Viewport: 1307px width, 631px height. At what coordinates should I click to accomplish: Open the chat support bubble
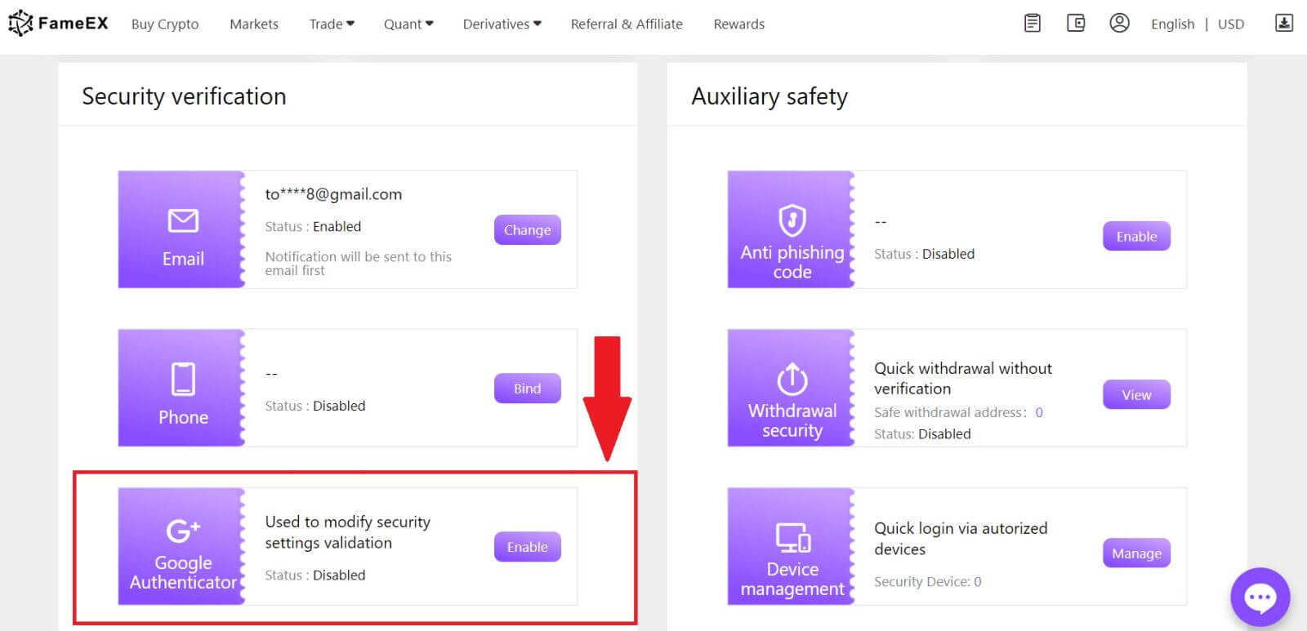click(1260, 597)
